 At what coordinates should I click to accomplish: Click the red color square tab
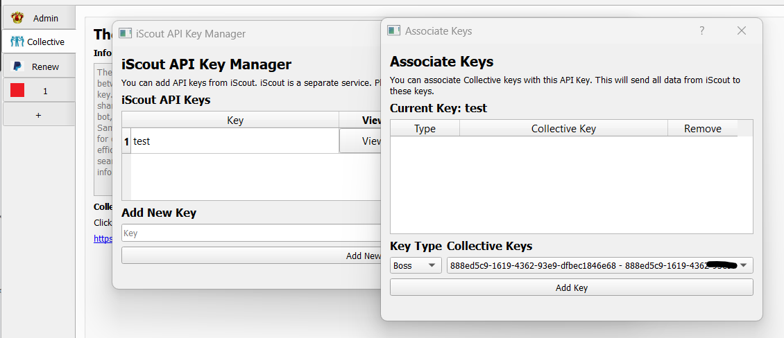pos(17,91)
